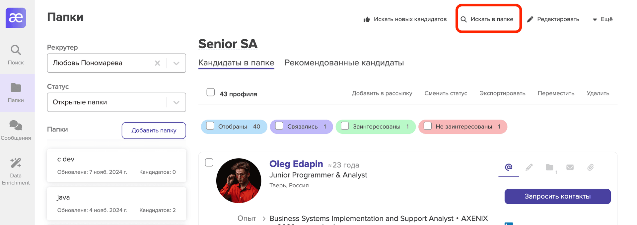Select Oleg Edapin's candidate checkbox
This screenshot has width=637, height=225.
point(209,163)
